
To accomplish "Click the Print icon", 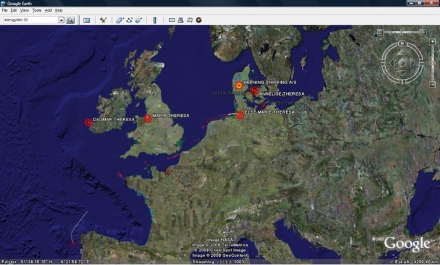I will point(181,20).
